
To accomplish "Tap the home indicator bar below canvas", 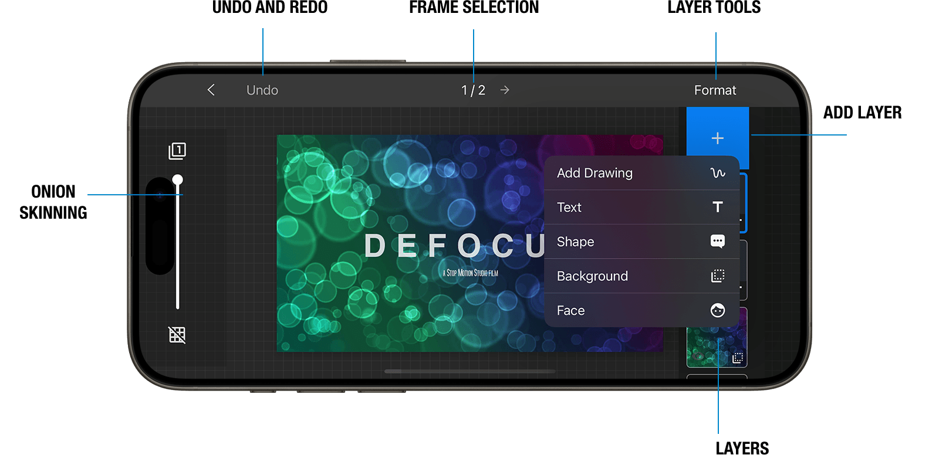I will point(469,371).
